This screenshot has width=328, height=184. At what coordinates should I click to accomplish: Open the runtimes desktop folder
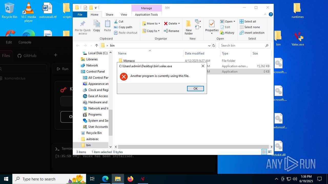[x=298, y=11]
